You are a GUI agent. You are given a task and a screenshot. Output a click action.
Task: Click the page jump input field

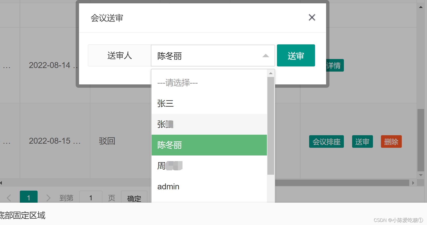tap(91, 198)
